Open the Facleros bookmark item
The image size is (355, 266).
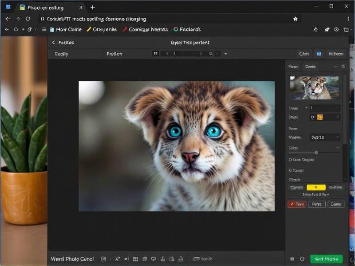(x=187, y=30)
